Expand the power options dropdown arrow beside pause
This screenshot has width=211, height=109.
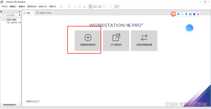click(64, 7)
